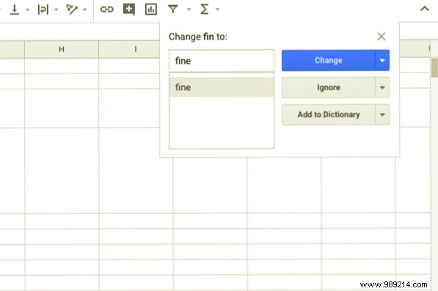The height and width of the screenshot is (291, 438).
Task: Click the insert chart icon
Action: coord(151,10)
